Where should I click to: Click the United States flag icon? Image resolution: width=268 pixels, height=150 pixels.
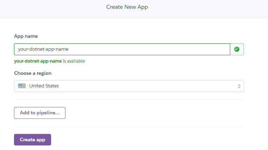point(22,86)
